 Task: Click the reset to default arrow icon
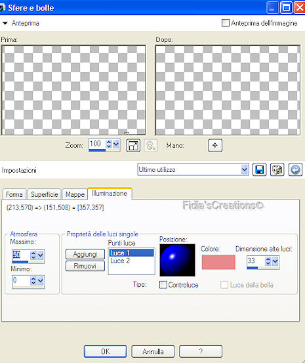pos(295,170)
